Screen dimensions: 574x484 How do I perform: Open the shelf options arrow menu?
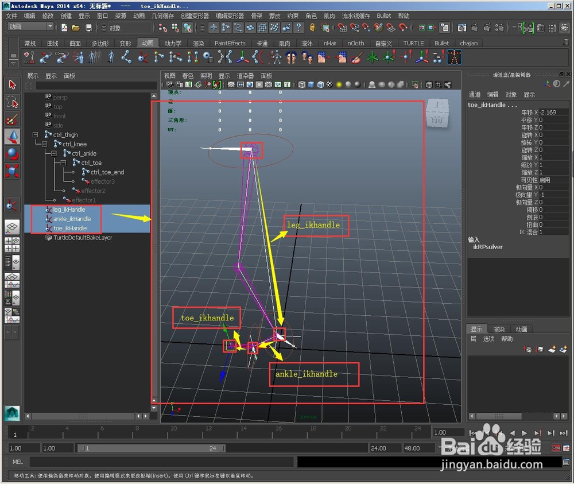click(x=13, y=64)
